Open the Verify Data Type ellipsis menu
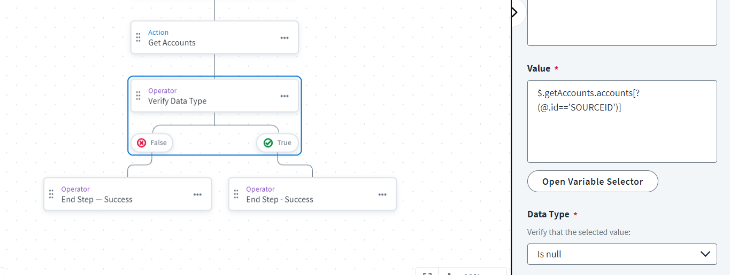The height and width of the screenshot is (275, 730). pos(285,96)
